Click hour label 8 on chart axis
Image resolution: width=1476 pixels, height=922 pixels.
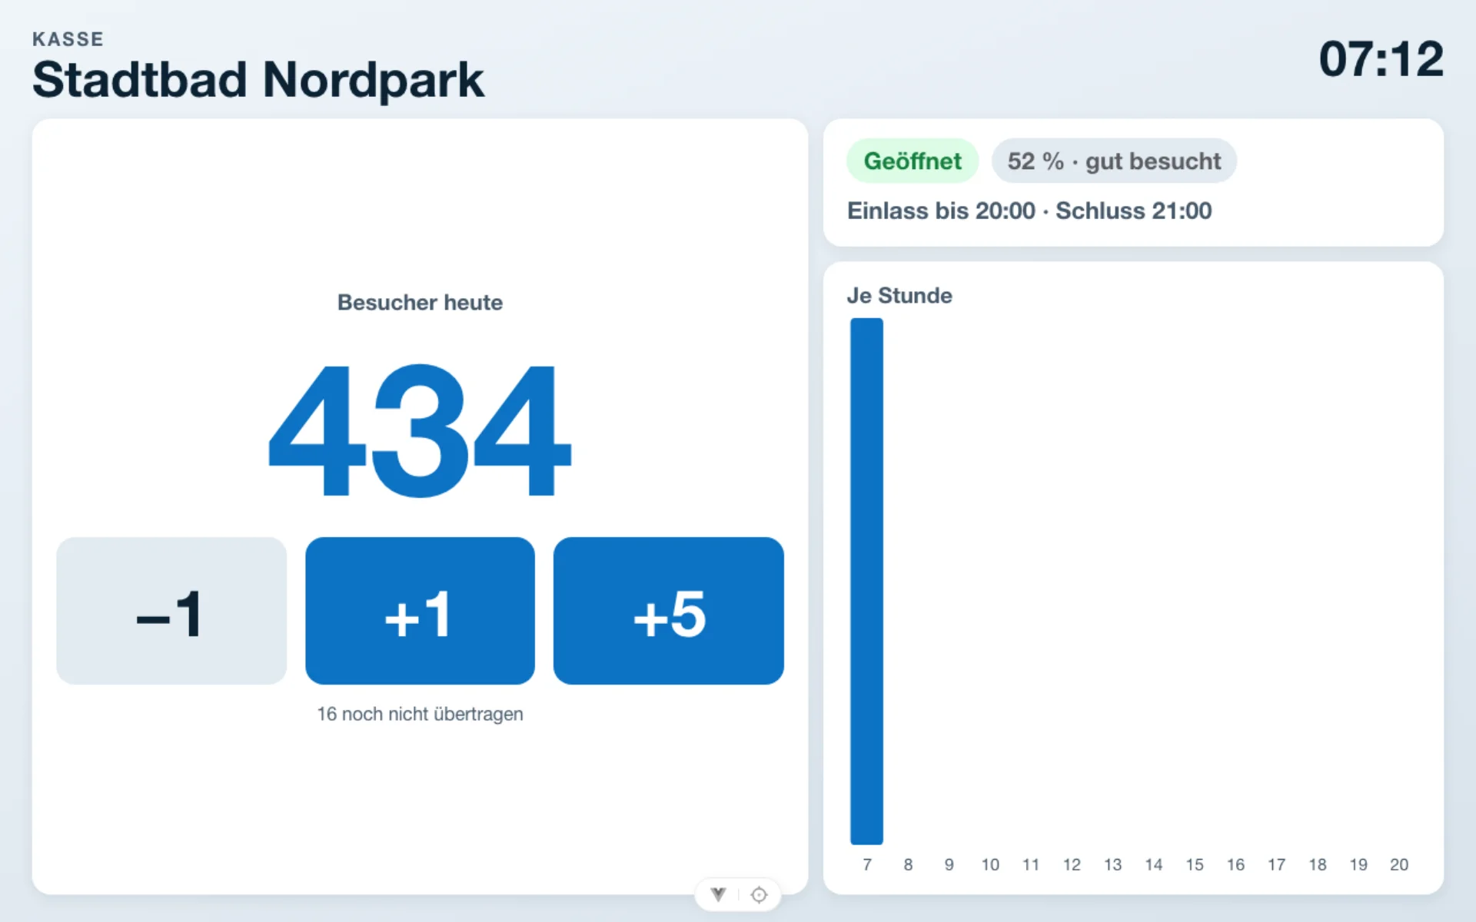click(x=908, y=864)
